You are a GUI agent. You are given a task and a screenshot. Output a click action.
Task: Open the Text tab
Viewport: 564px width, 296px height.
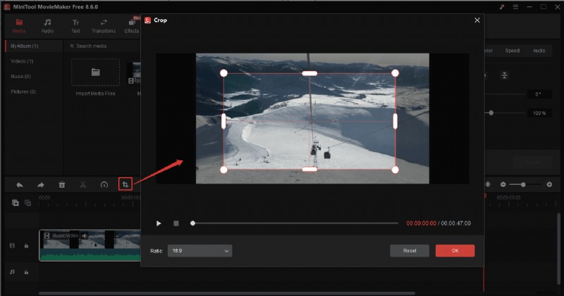pyautogui.click(x=75, y=26)
